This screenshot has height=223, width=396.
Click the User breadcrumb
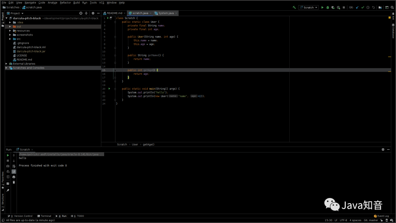coord(135,145)
